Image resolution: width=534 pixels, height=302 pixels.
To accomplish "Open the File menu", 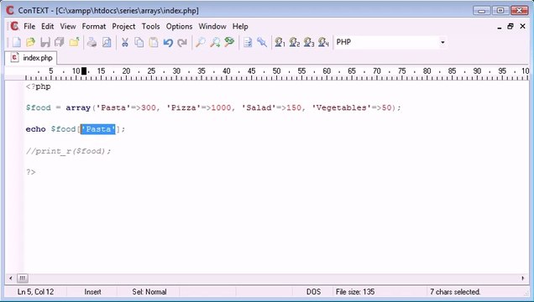I will click(29, 26).
